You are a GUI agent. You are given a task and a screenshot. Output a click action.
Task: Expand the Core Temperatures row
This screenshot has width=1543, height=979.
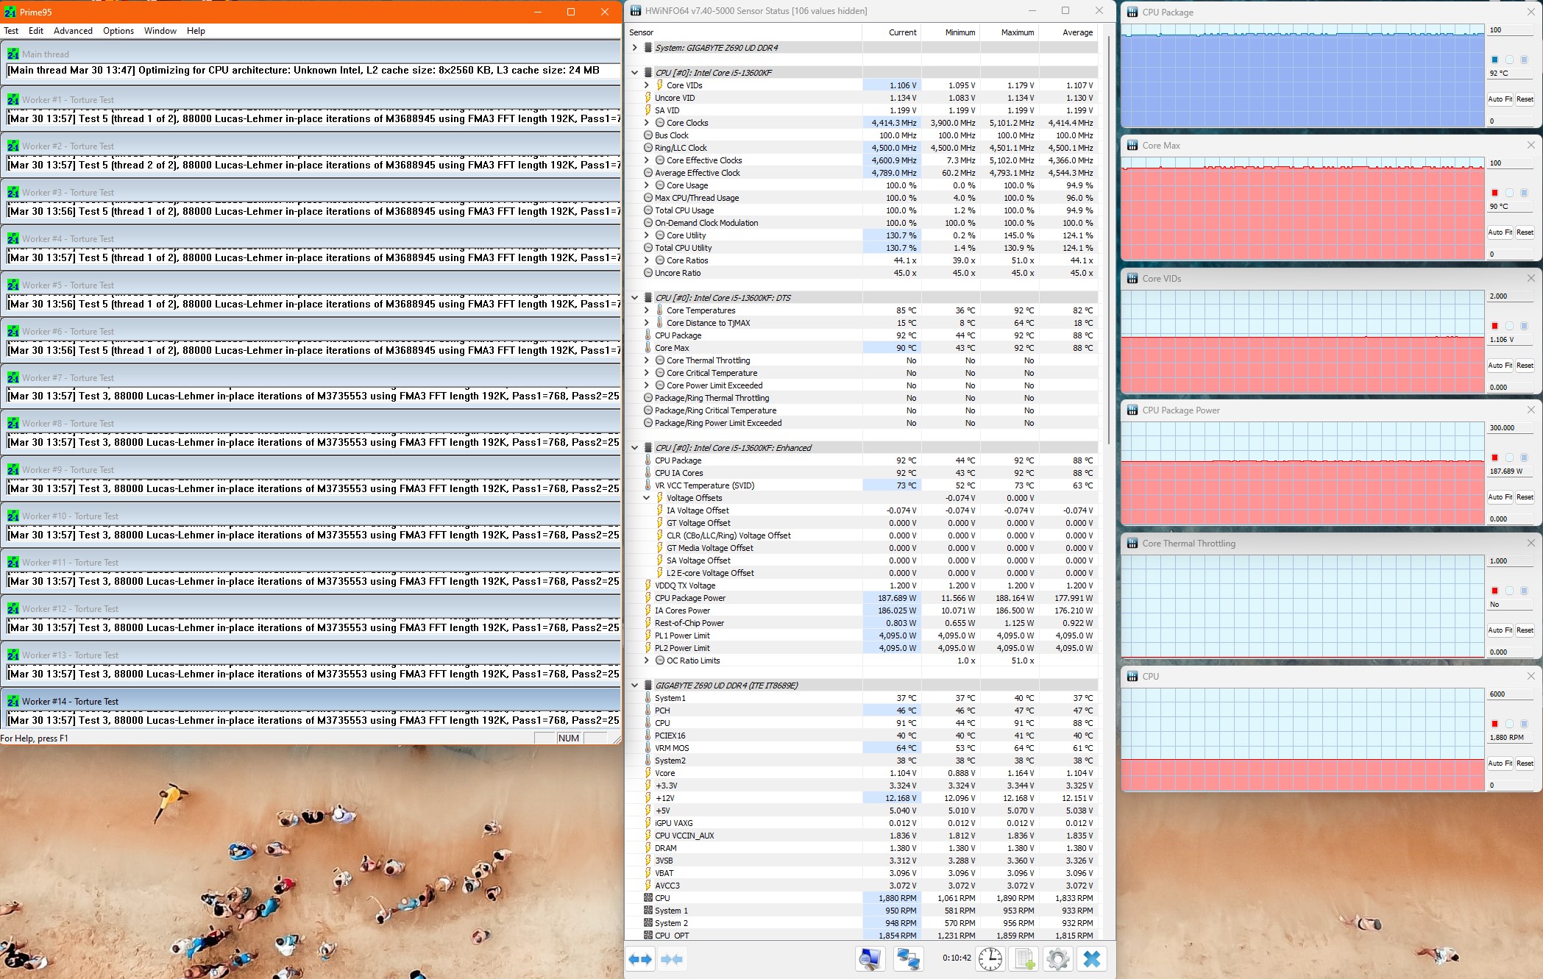pyautogui.click(x=647, y=310)
